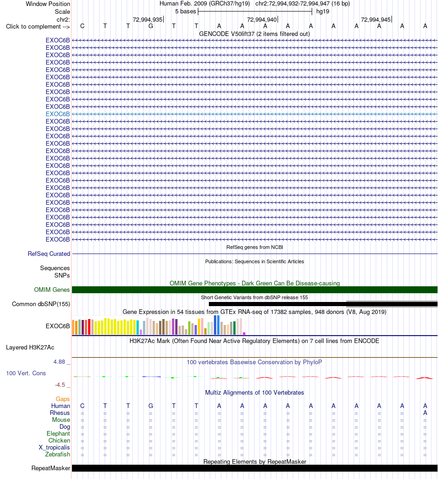Click the hg19 label beside the scale bar

point(323,12)
